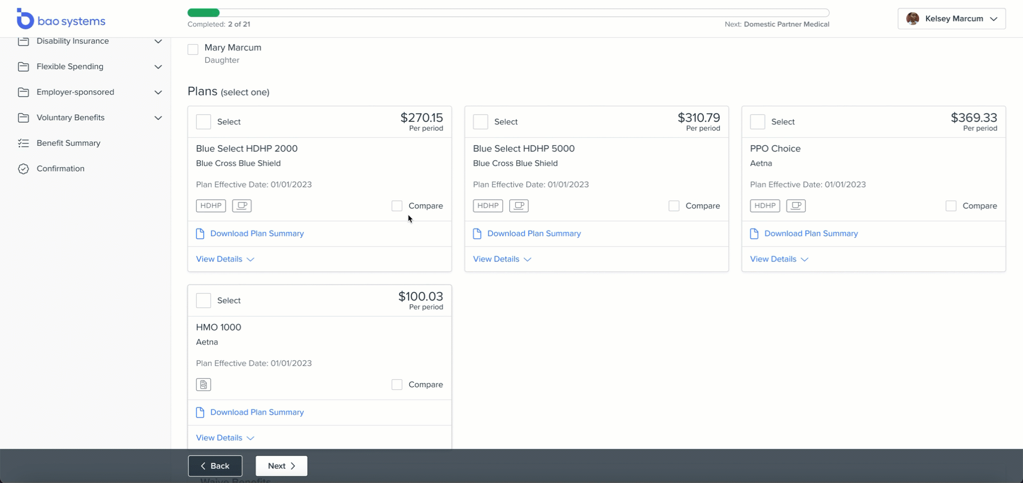The image size is (1023, 483).
Task: Click file icon beside PPO Choice Download Plan Summary
Action: pyautogui.click(x=754, y=234)
